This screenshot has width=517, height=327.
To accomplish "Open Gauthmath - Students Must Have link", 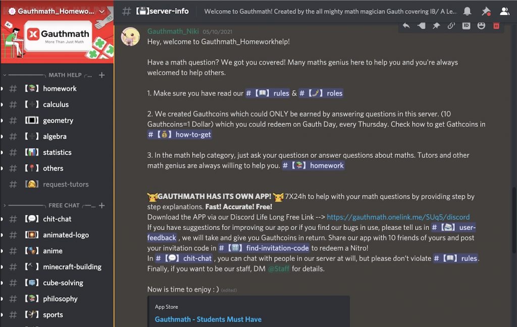I will [208, 319].
